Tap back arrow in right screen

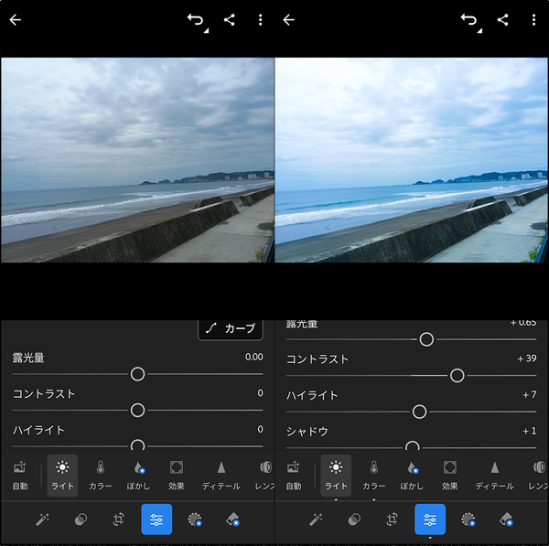pos(289,20)
